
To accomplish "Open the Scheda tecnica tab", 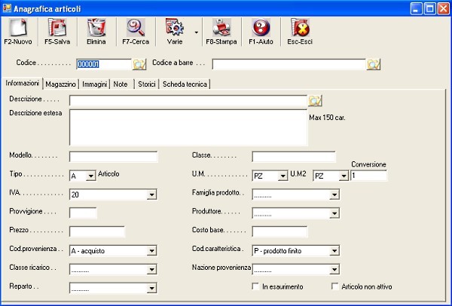I will (x=185, y=84).
